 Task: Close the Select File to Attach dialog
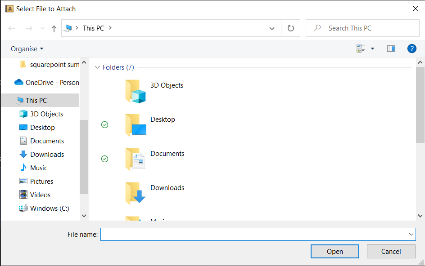[x=415, y=9]
